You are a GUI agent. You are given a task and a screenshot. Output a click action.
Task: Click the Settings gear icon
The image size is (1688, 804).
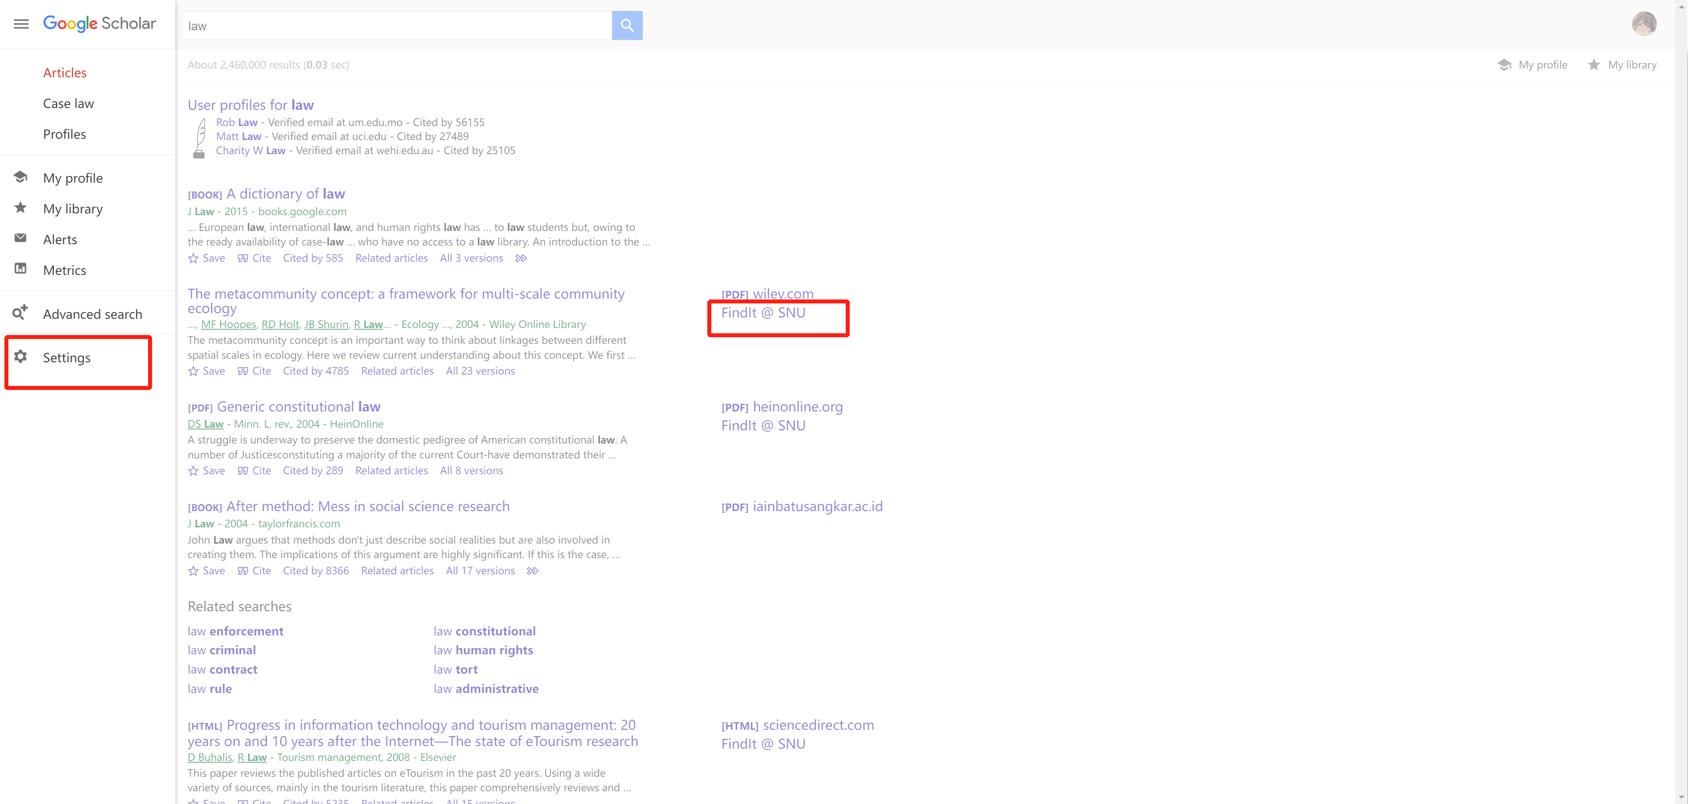(x=20, y=356)
